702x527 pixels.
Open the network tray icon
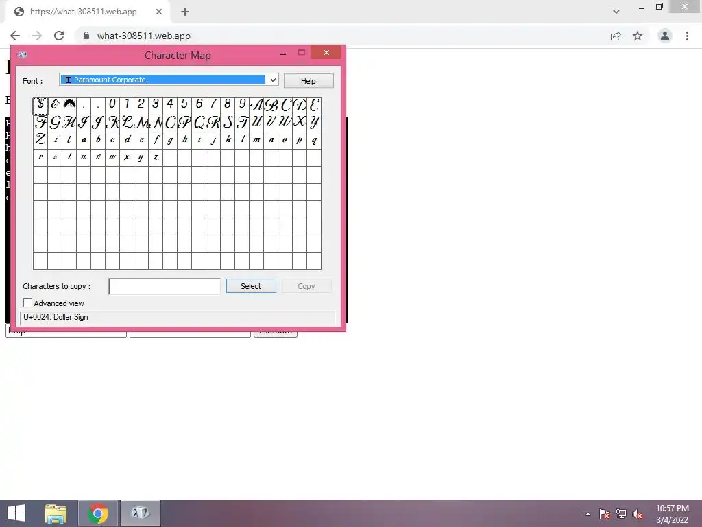[621, 514]
